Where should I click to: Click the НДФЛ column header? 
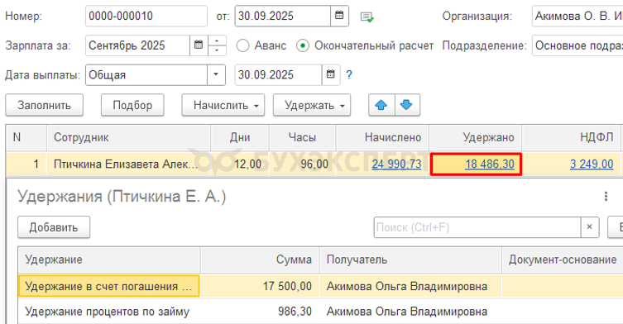click(x=572, y=137)
